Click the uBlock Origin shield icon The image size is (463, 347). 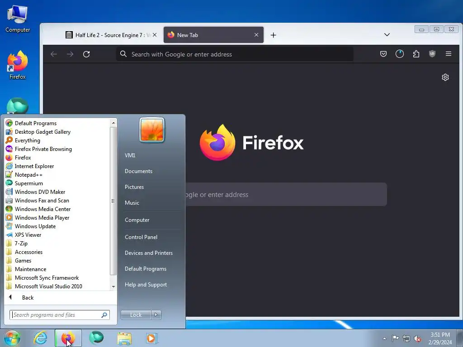pos(432,54)
